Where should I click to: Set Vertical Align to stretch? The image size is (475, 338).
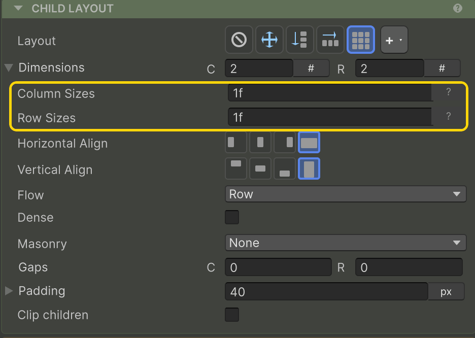[309, 168]
